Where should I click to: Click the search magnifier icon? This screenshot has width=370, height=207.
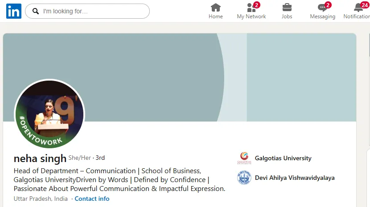36,11
